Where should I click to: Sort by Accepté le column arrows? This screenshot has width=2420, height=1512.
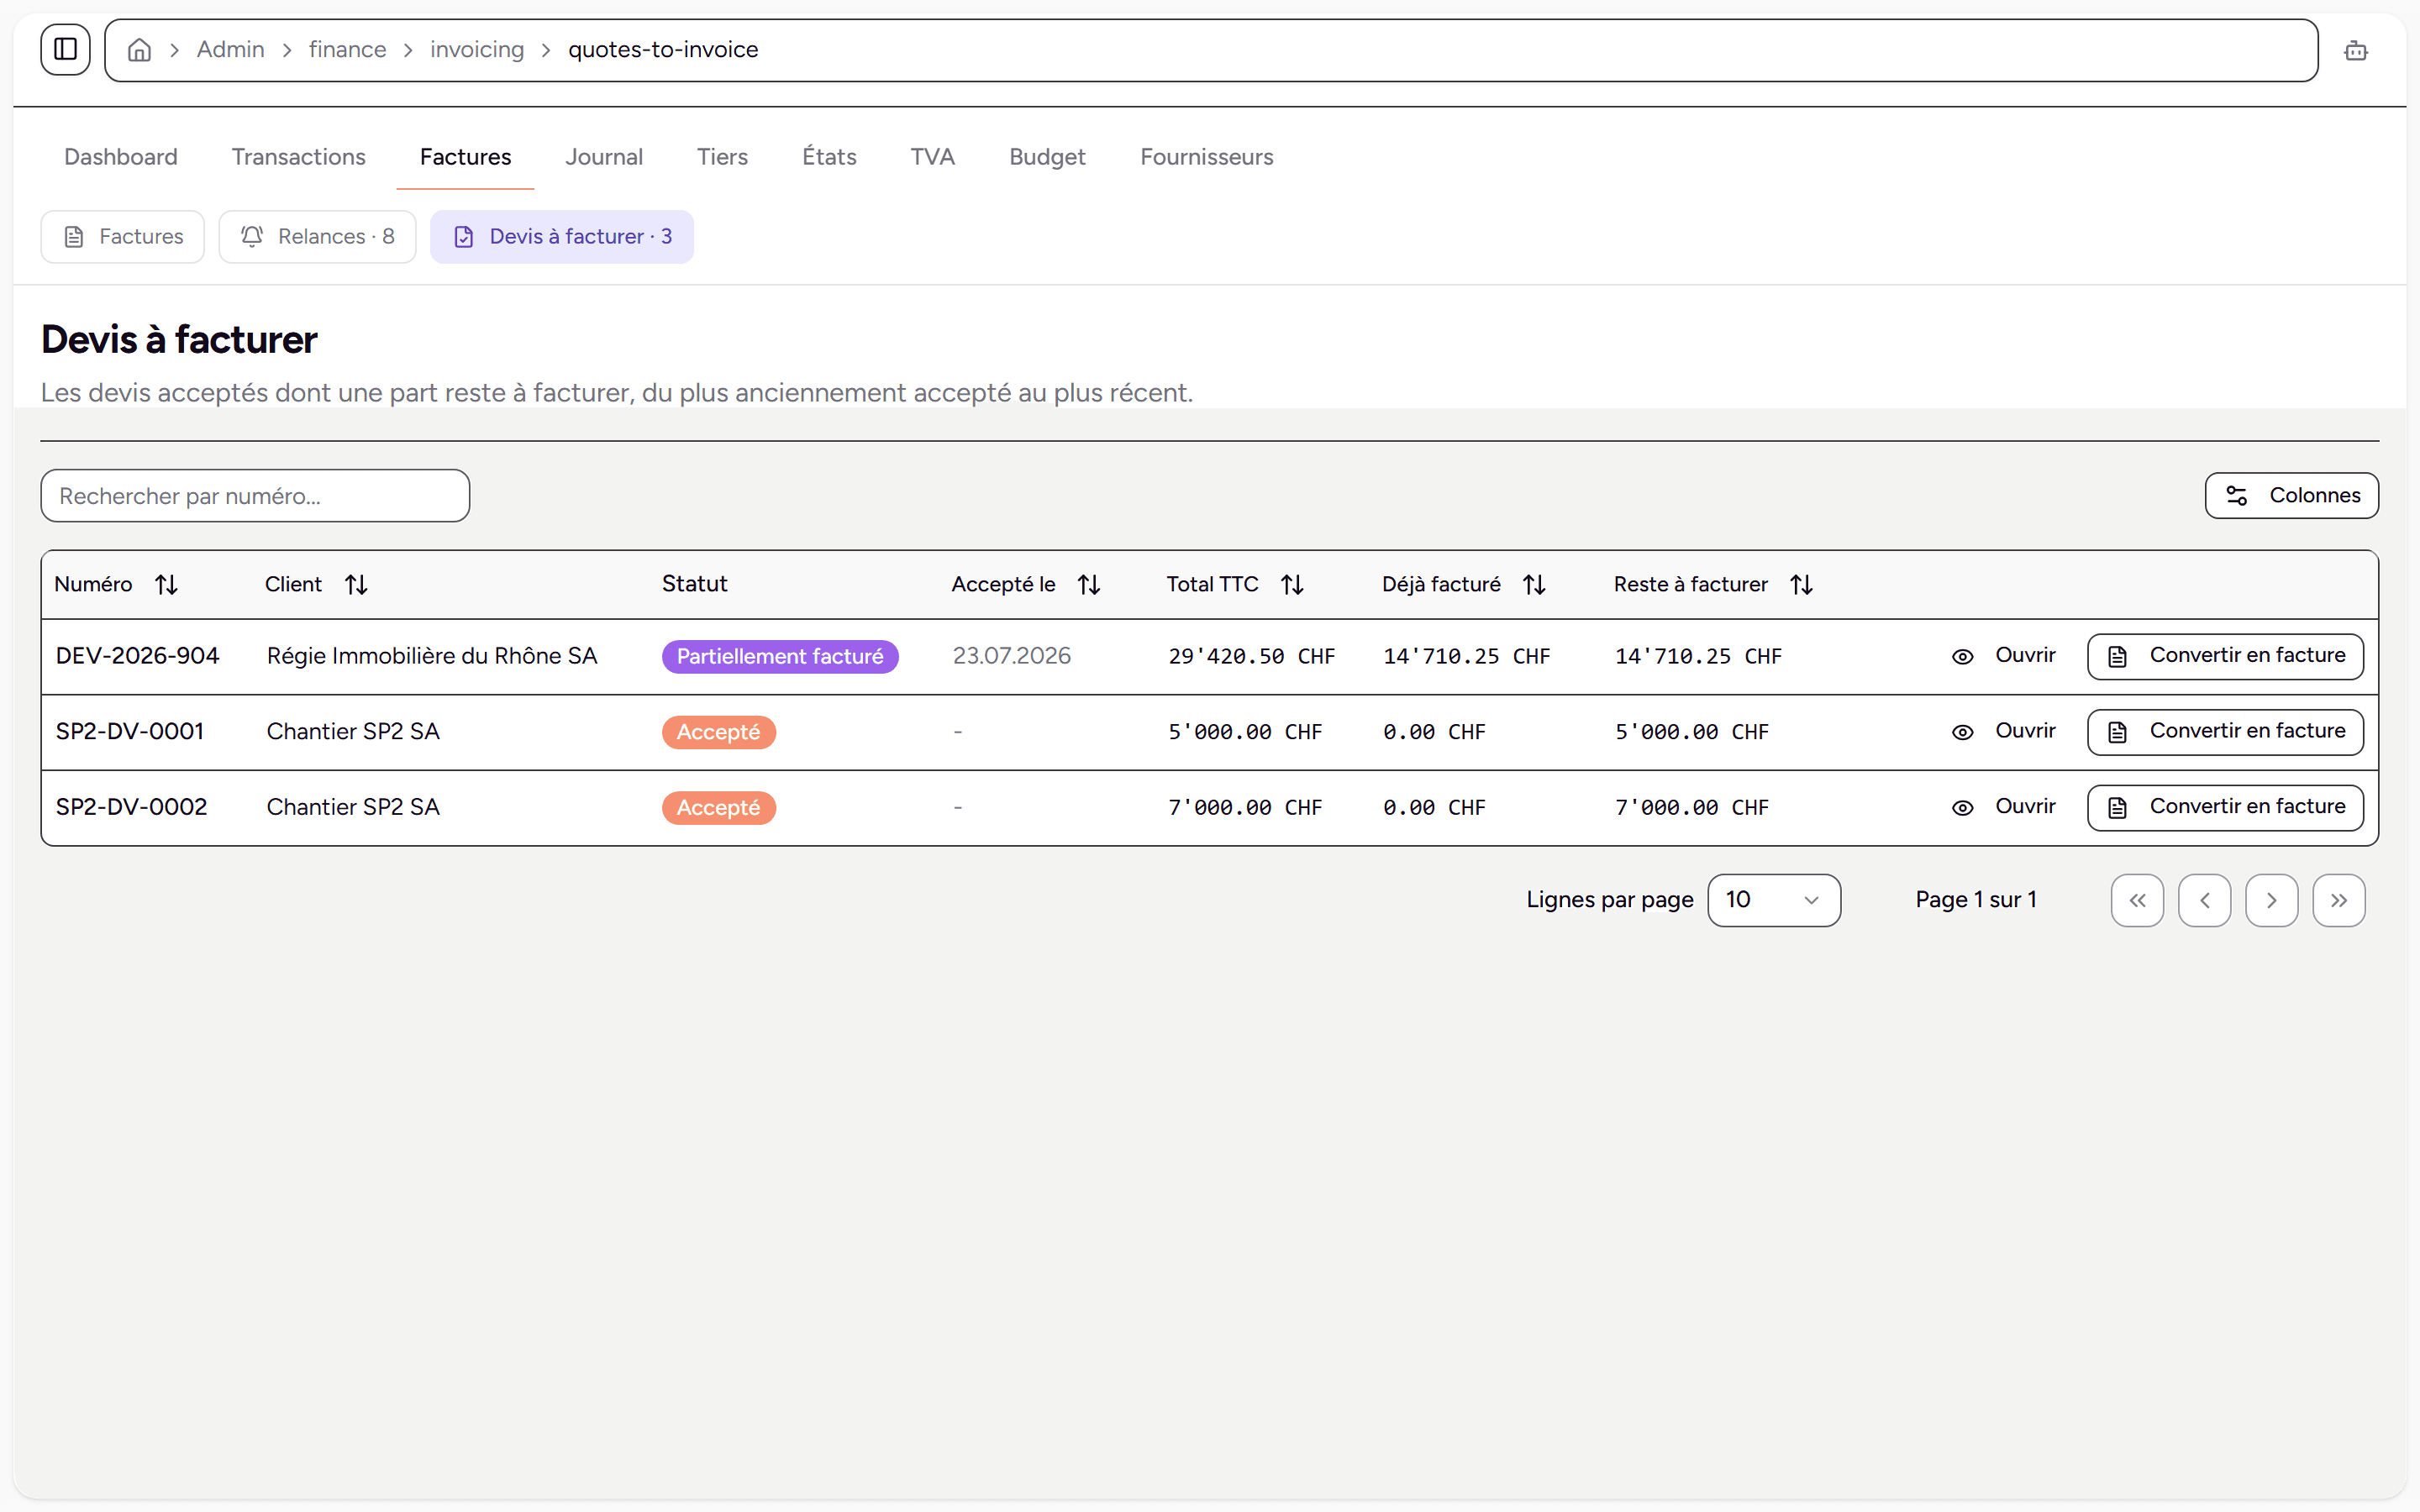pyautogui.click(x=1089, y=584)
